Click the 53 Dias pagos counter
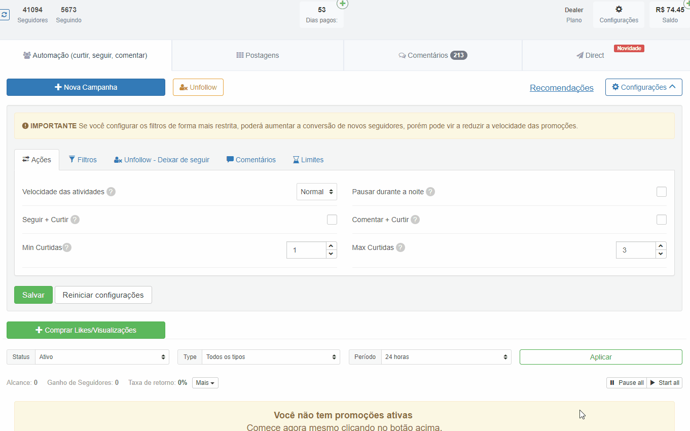The width and height of the screenshot is (690, 431). coord(321,15)
